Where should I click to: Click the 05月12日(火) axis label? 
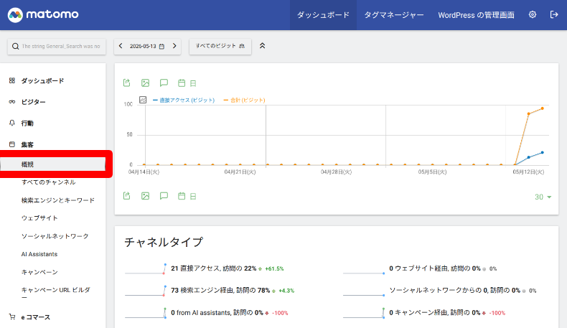tap(528, 172)
